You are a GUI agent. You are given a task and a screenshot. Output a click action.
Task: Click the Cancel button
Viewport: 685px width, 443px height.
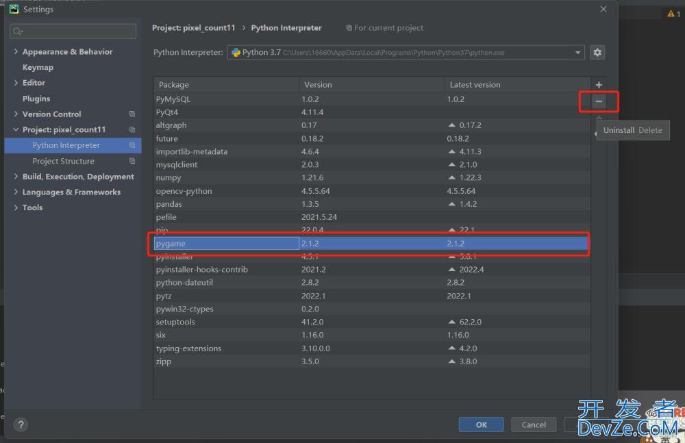(x=534, y=425)
